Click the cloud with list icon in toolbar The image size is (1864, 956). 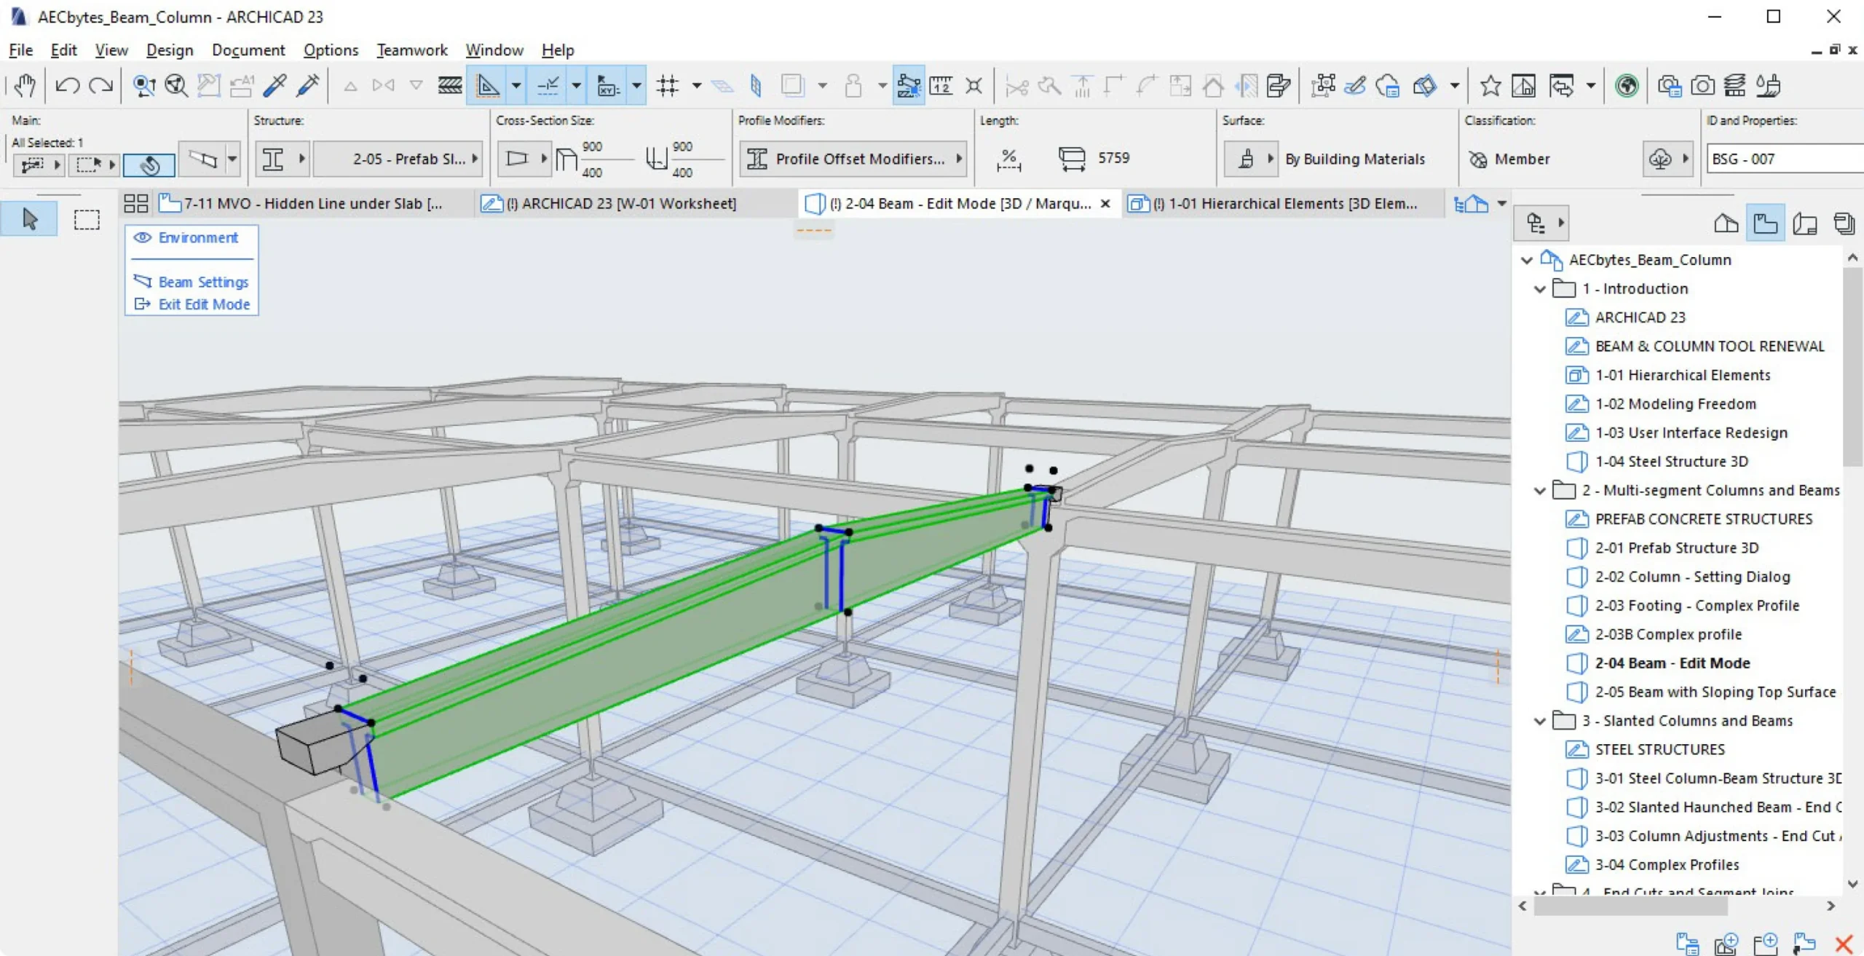[1388, 86]
